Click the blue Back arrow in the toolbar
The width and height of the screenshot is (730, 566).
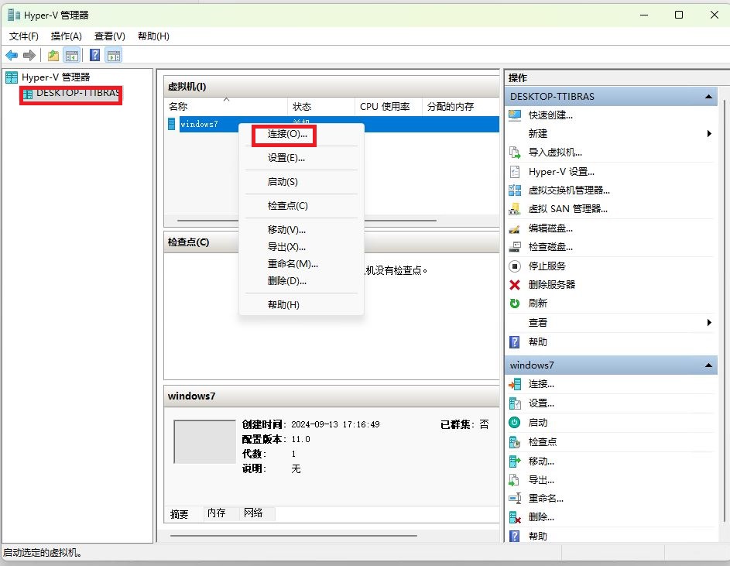pos(12,56)
